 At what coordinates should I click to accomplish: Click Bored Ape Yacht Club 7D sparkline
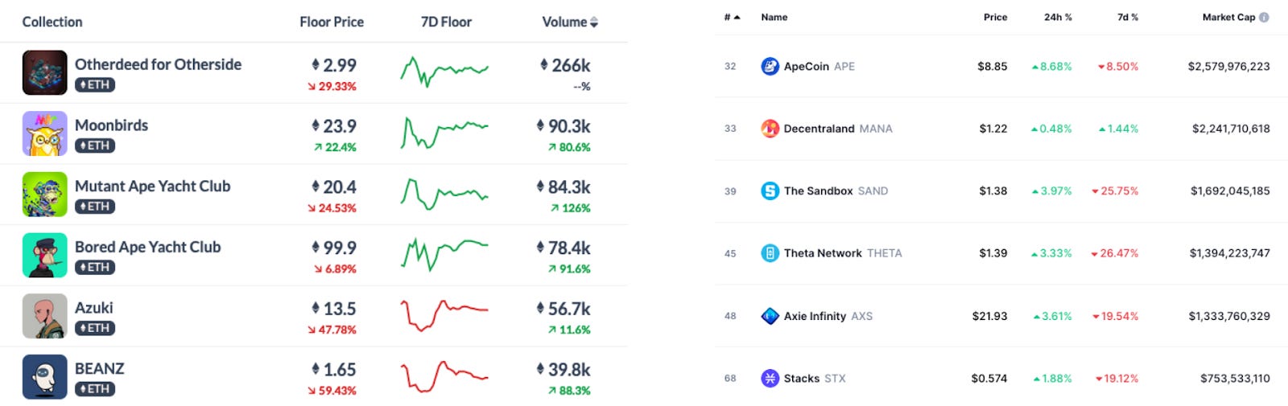tap(444, 254)
